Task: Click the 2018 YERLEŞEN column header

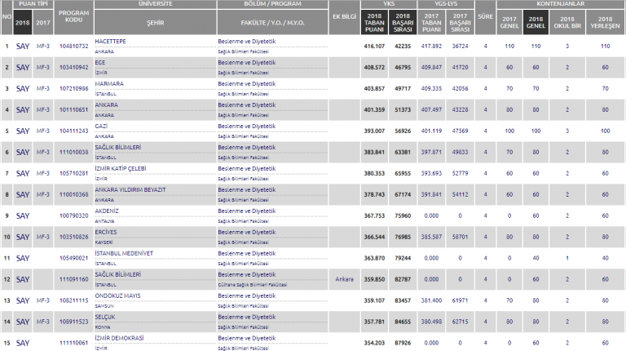Action: pos(604,24)
